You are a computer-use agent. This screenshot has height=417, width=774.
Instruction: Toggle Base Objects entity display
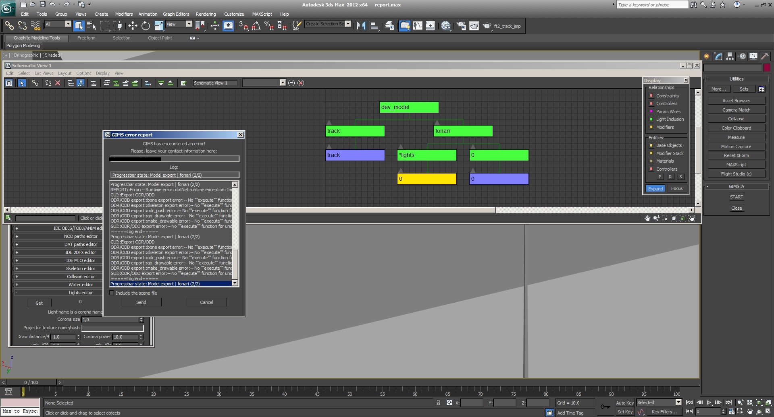[651, 145]
